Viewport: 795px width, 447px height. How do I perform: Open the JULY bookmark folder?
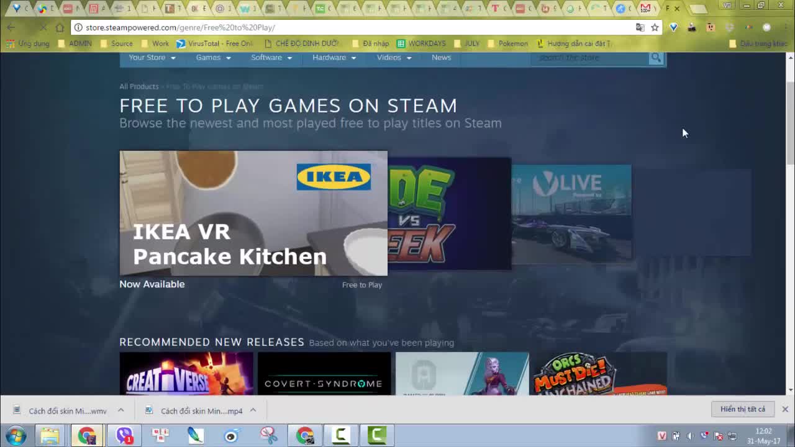pos(466,43)
